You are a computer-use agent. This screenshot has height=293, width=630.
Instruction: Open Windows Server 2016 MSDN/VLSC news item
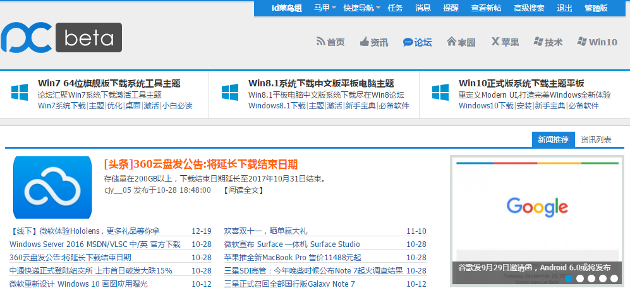click(x=95, y=244)
